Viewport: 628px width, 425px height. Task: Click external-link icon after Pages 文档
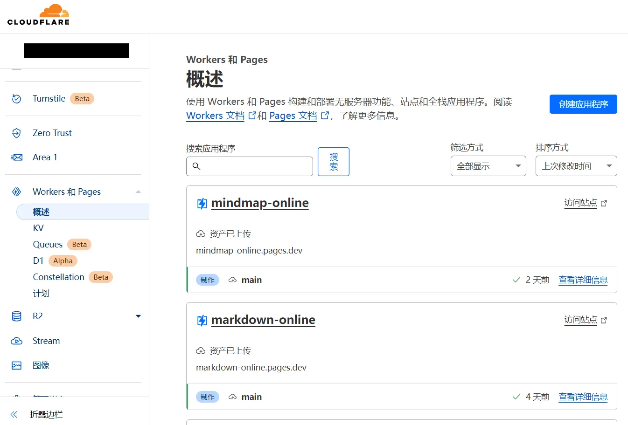(325, 116)
